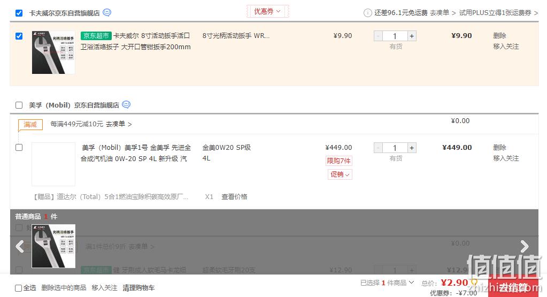547x297 pixels.
Task: Move the wrench to favorites via 移入关注
Action: (x=506, y=47)
